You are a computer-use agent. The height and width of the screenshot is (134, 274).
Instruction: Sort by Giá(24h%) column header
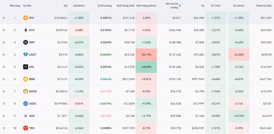tap(79, 6)
